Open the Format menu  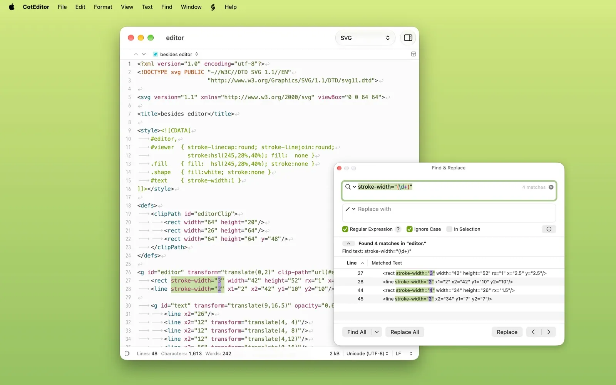click(103, 7)
